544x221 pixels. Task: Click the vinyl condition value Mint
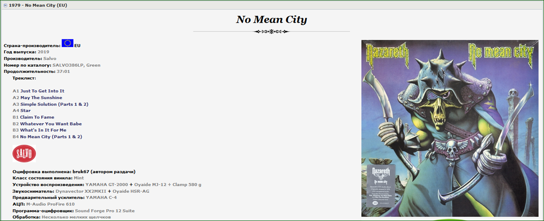click(78, 178)
